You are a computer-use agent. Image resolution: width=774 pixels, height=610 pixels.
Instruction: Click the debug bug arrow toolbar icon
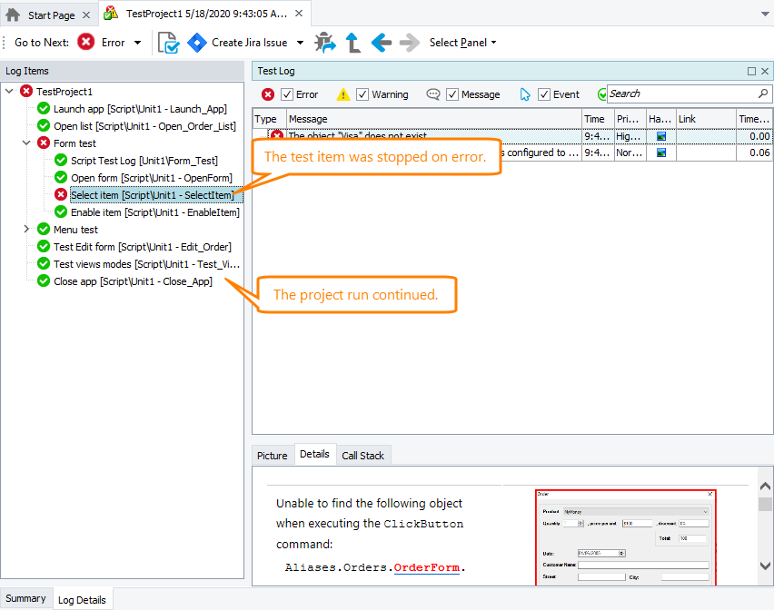coord(324,43)
